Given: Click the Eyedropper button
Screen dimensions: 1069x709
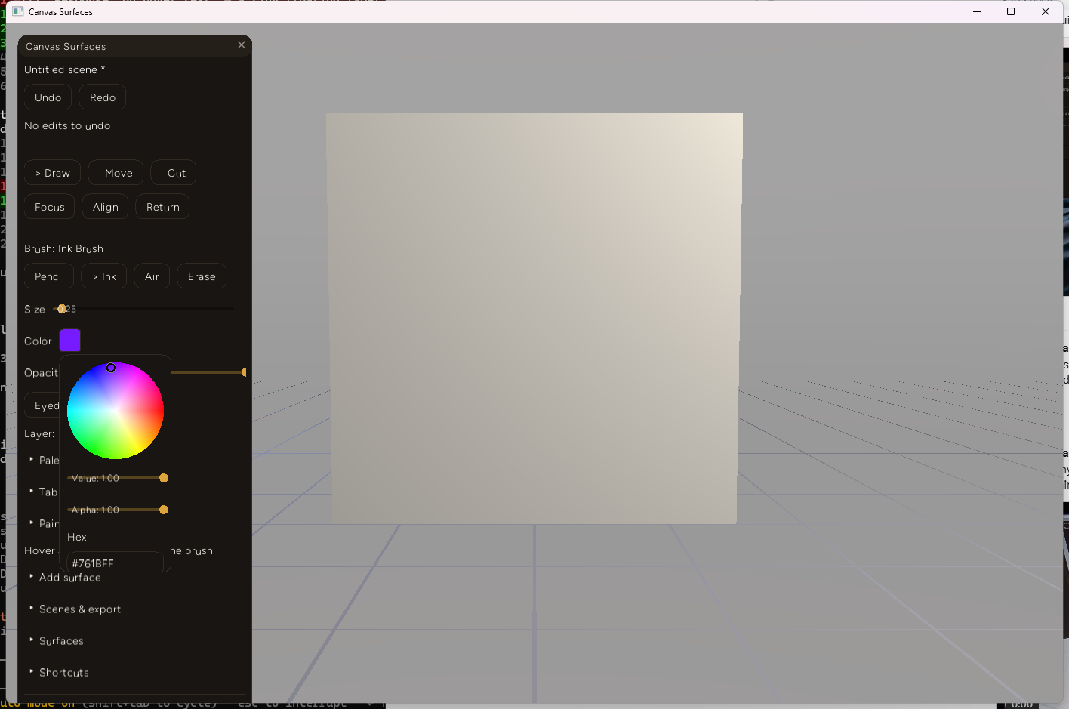Looking at the screenshot, I should pos(42,405).
